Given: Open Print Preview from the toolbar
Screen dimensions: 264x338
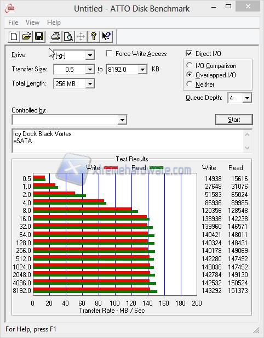Looking at the screenshot, I should [68, 36].
